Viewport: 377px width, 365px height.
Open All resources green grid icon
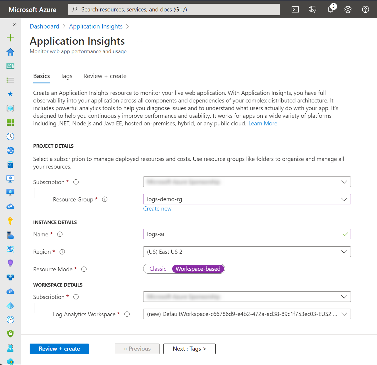click(x=10, y=122)
